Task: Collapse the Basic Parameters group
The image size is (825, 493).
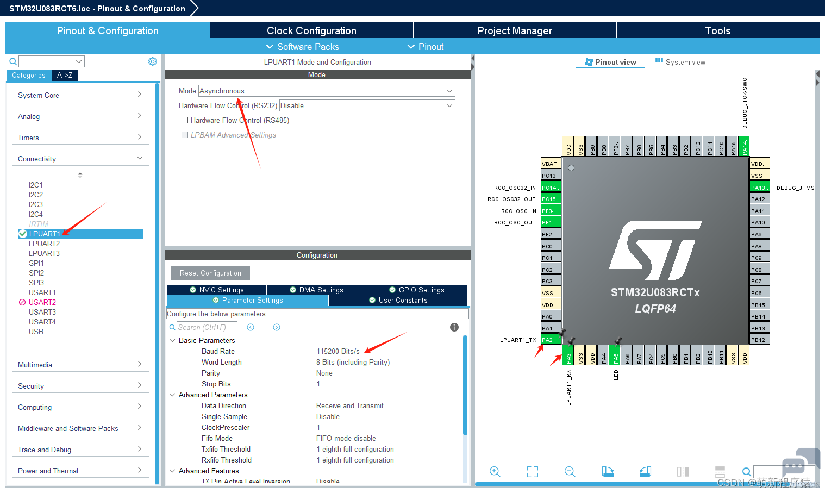Action: click(x=173, y=341)
